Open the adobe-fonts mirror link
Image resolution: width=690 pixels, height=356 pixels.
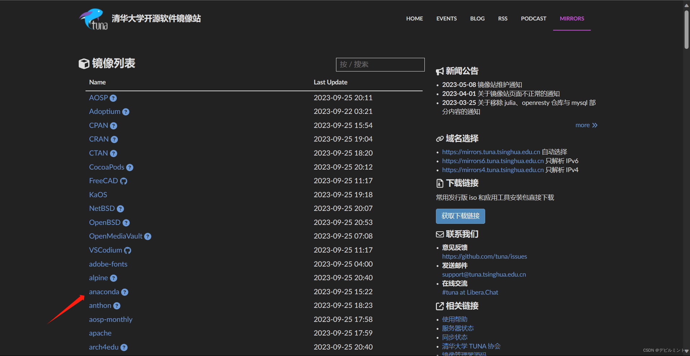pyautogui.click(x=108, y=264)
